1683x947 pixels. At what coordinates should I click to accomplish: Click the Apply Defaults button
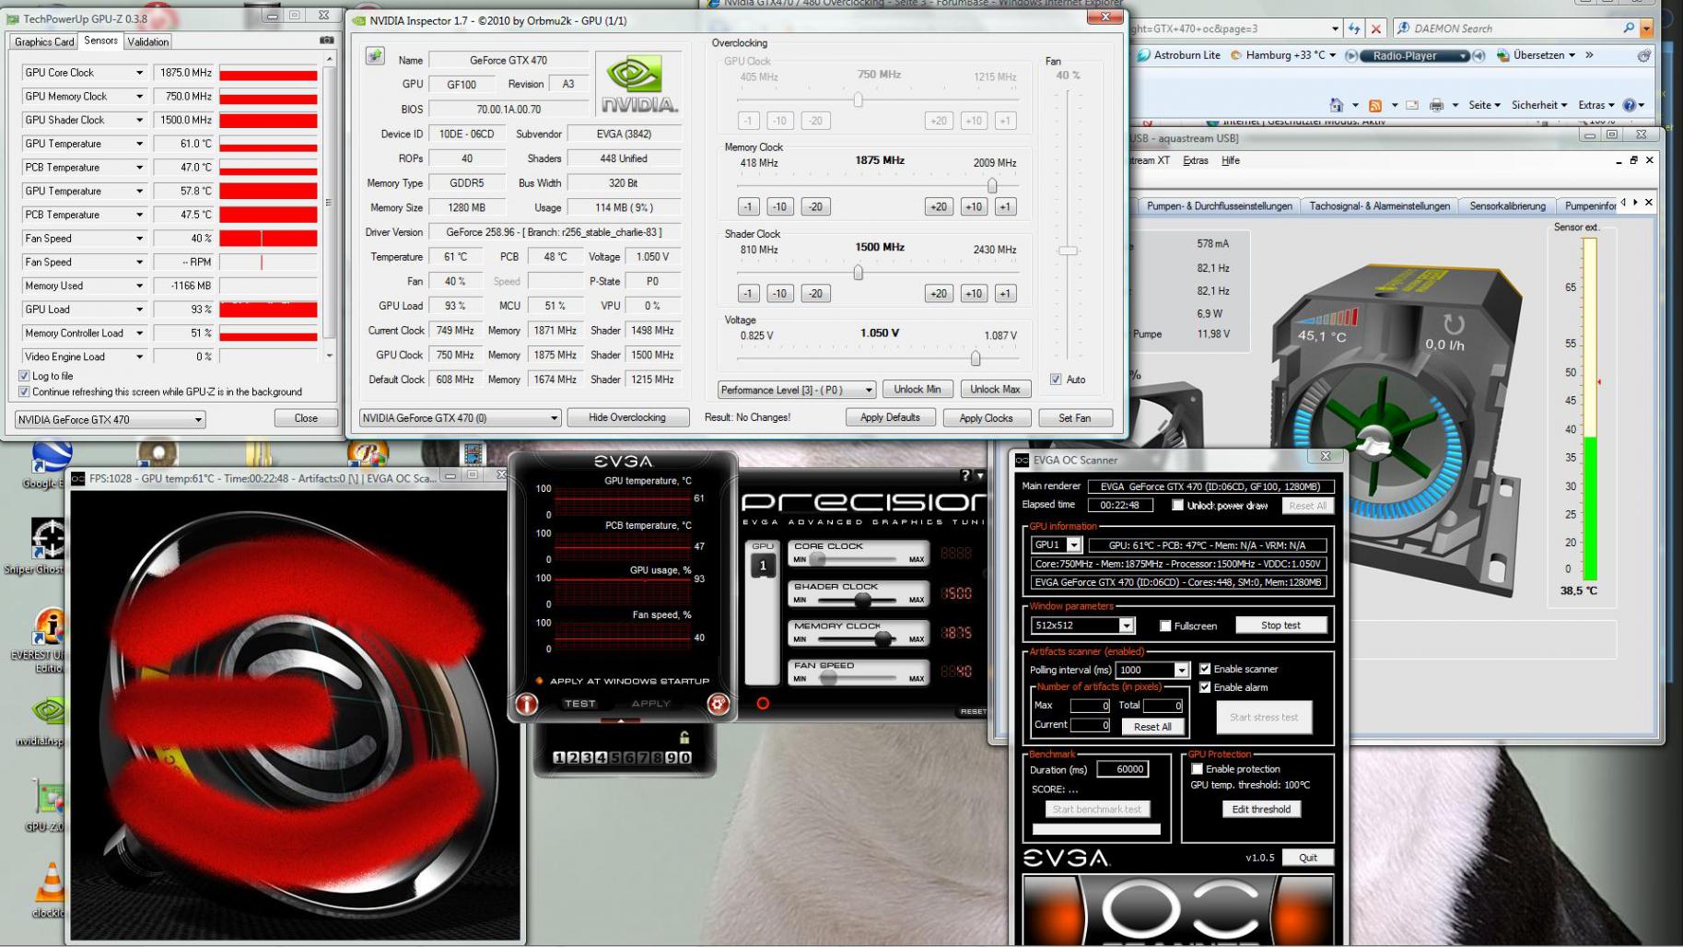(890, 418)
